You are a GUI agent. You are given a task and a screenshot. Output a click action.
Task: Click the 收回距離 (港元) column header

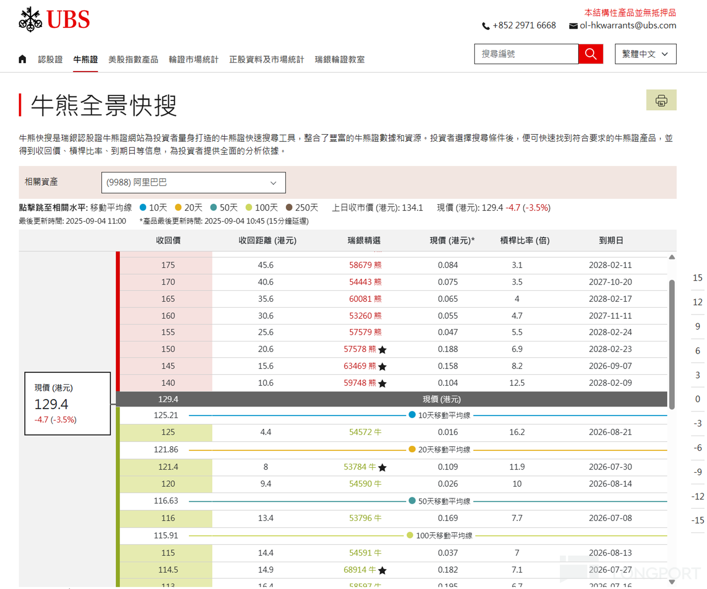coord(267,241)
